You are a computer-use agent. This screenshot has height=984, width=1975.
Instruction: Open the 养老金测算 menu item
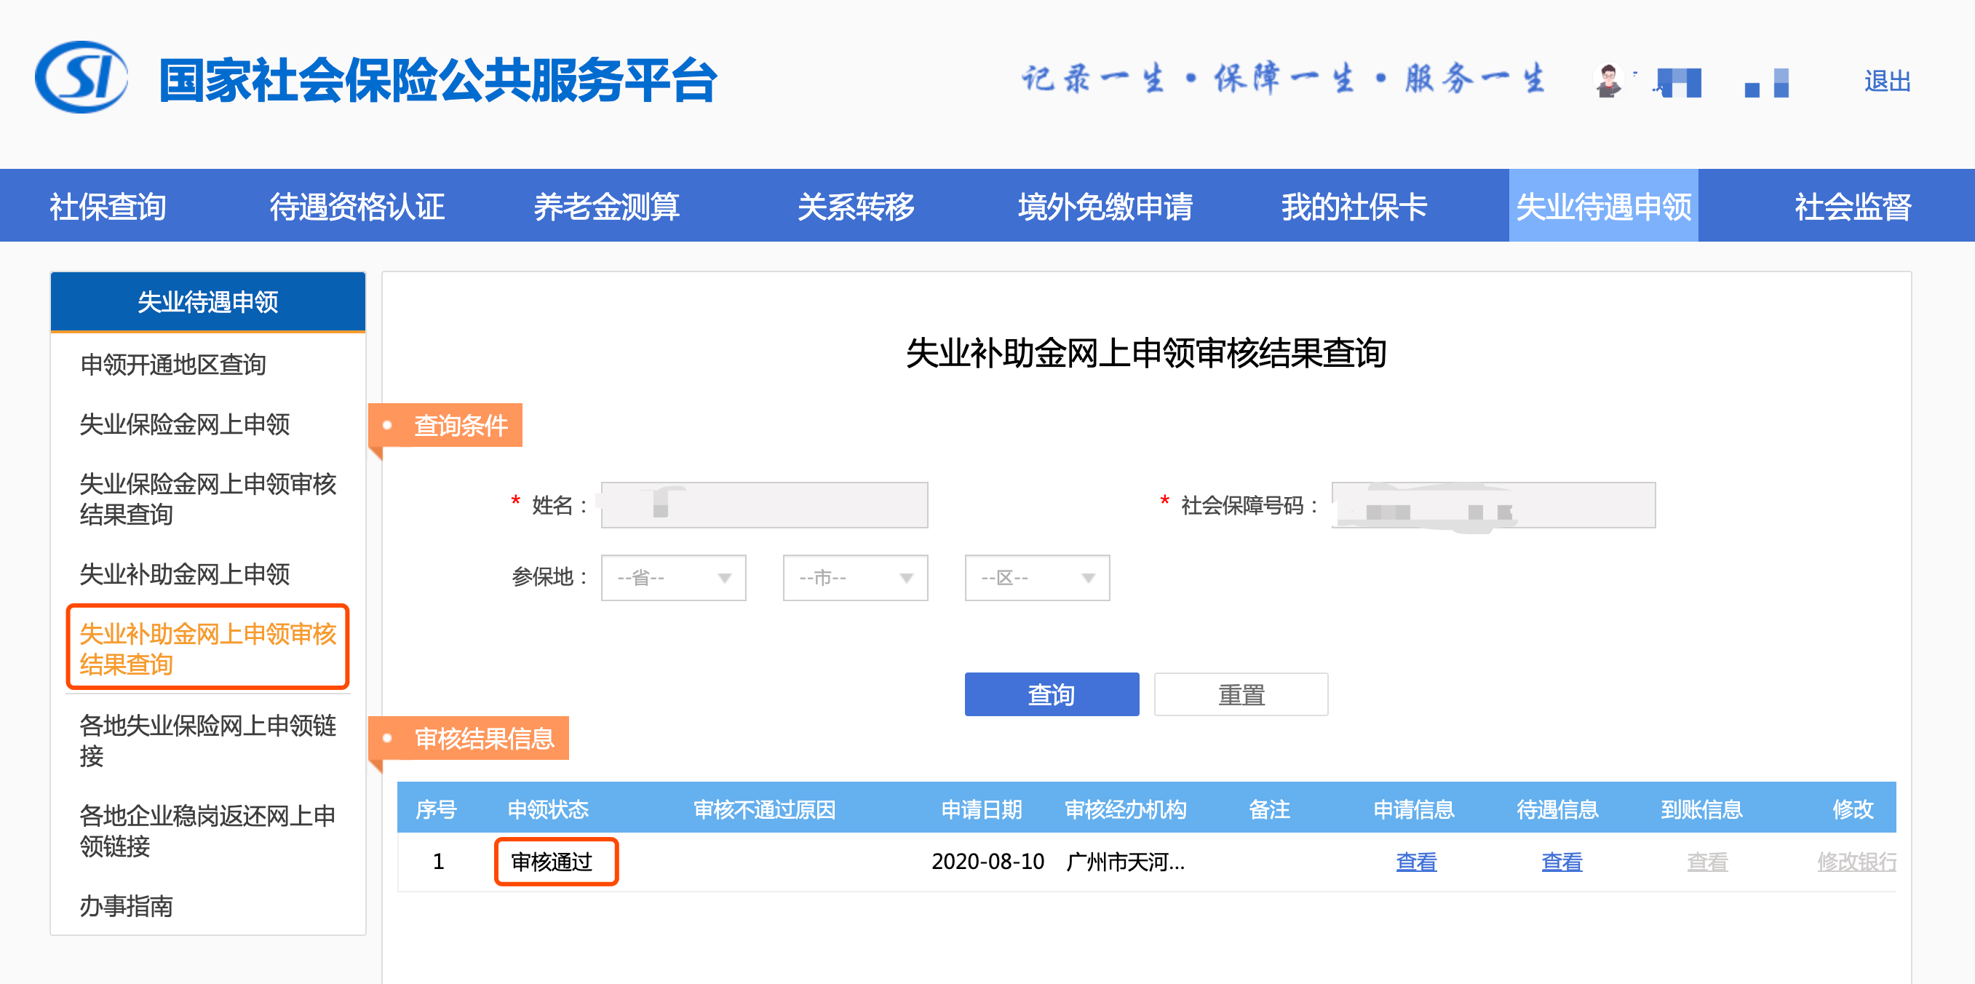[x=606, y=206]
